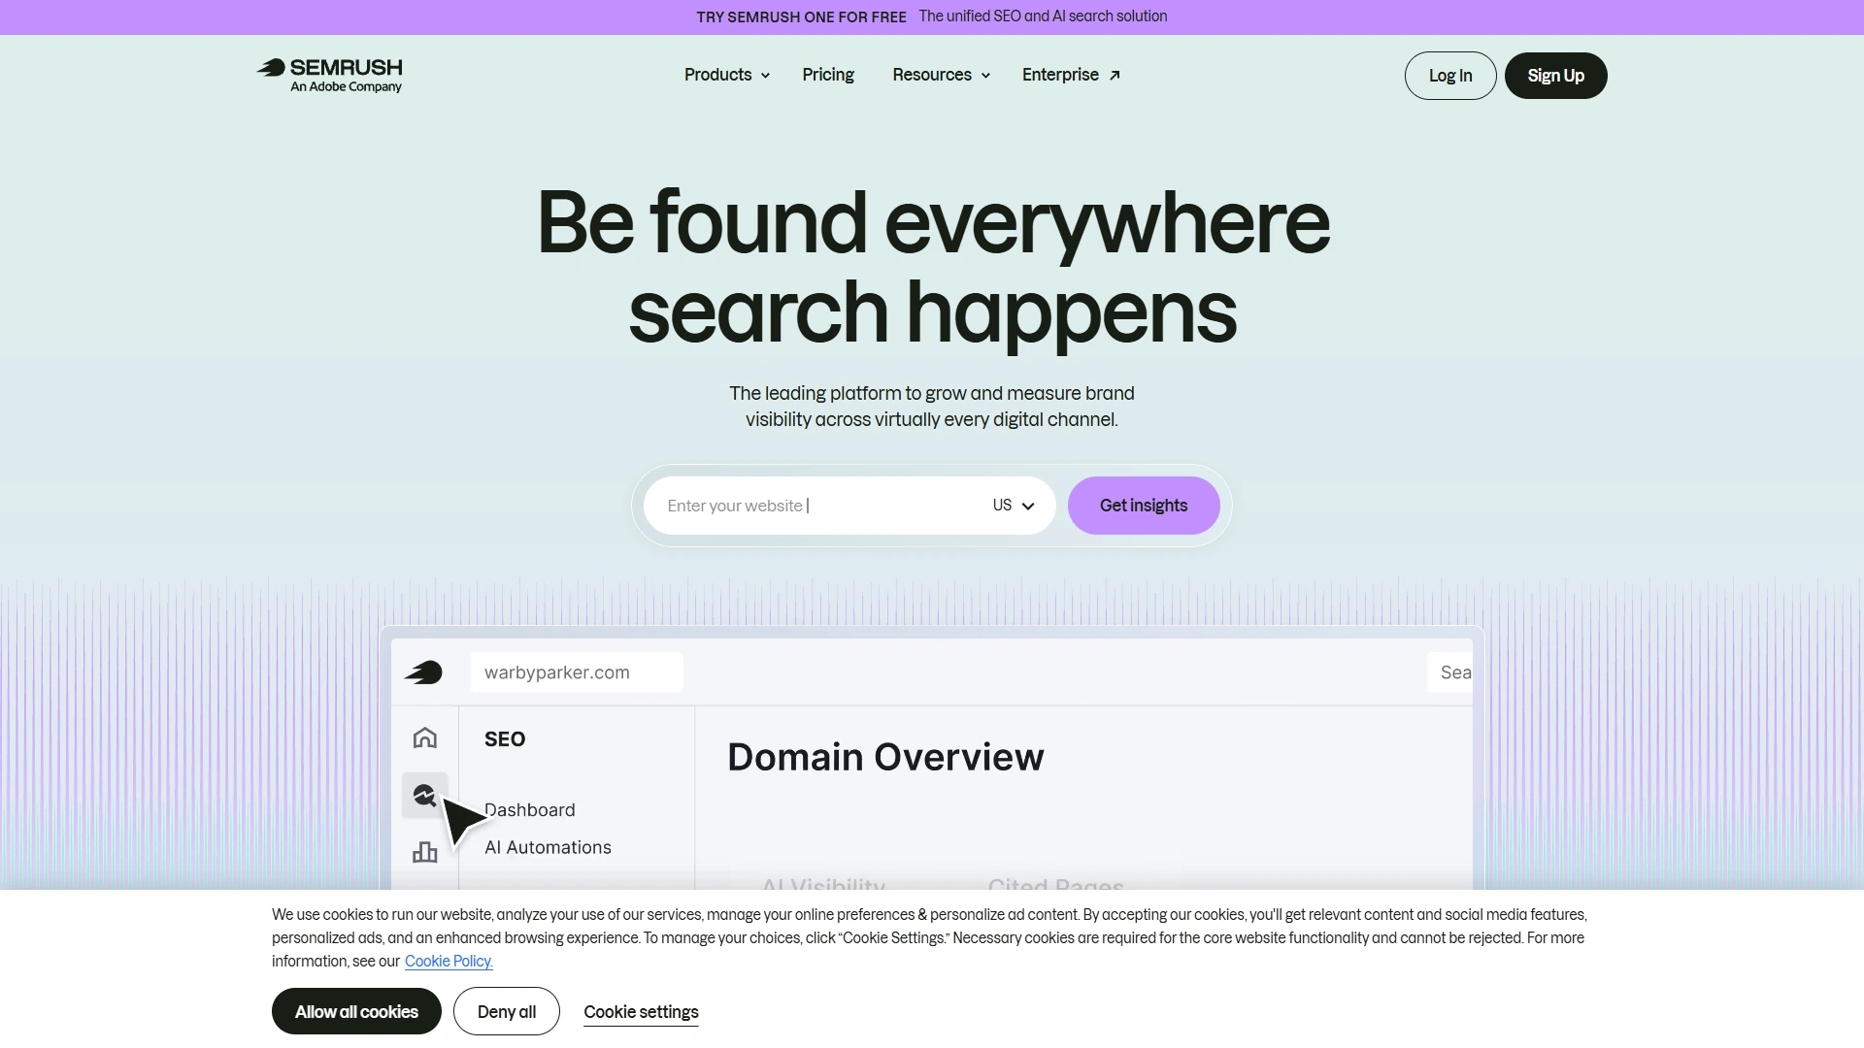Click the Try Semrush One banner
The height and width of the screenshot is (1048, 1864).
pyautogui.click(x=931, y=16)
